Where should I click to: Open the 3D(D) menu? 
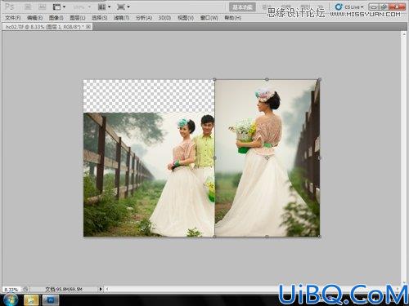(164, 18)
